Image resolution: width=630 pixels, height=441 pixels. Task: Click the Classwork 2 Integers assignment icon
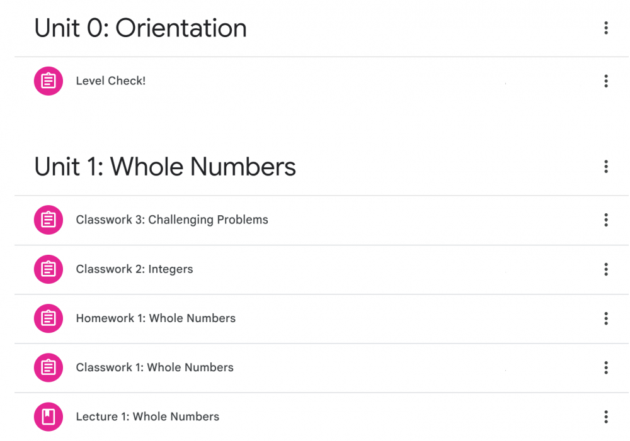[49, 269]
